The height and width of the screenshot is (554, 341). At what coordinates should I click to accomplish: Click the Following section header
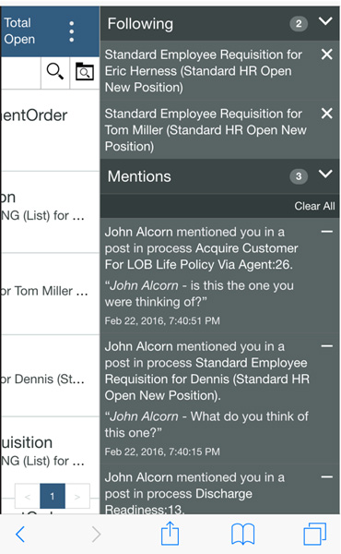(219, 23)
